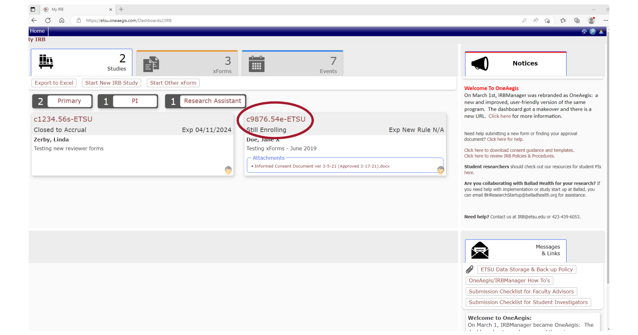Collapse the Attachments section

point(268,158)
